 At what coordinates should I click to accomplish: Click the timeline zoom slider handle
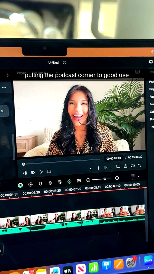(x=105, y=179)
